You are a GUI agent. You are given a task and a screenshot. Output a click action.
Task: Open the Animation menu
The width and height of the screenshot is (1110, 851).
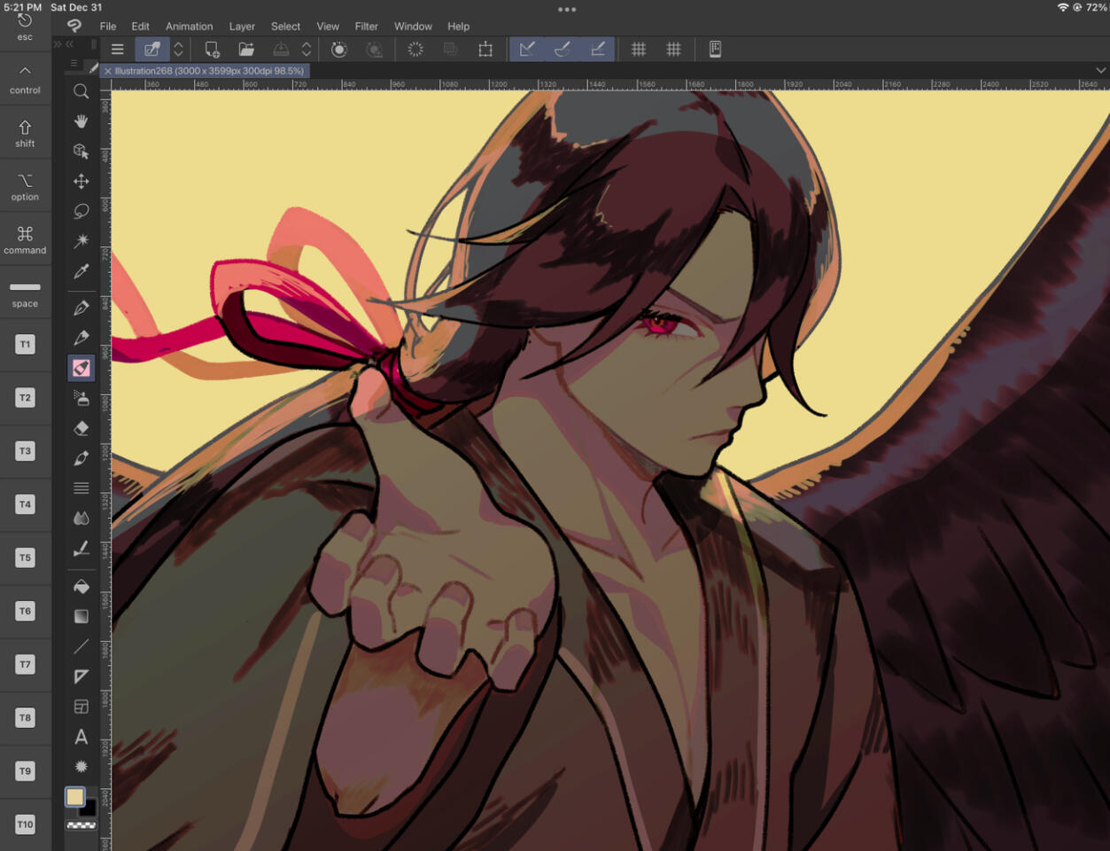pos(189,27)
